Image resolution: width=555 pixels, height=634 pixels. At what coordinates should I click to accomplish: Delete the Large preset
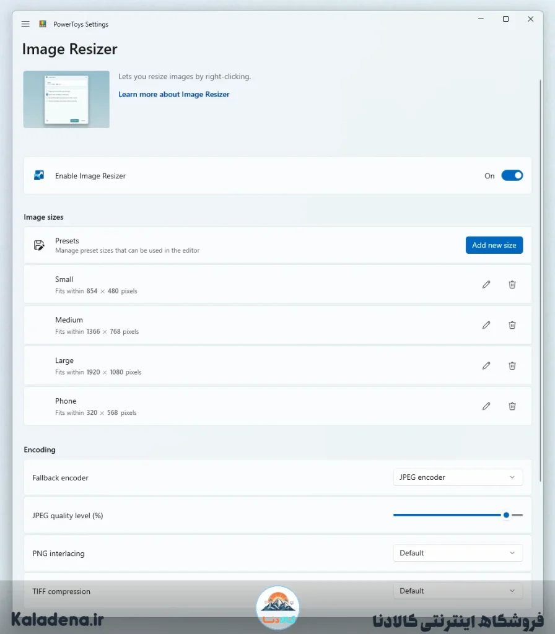click(512, 365)
